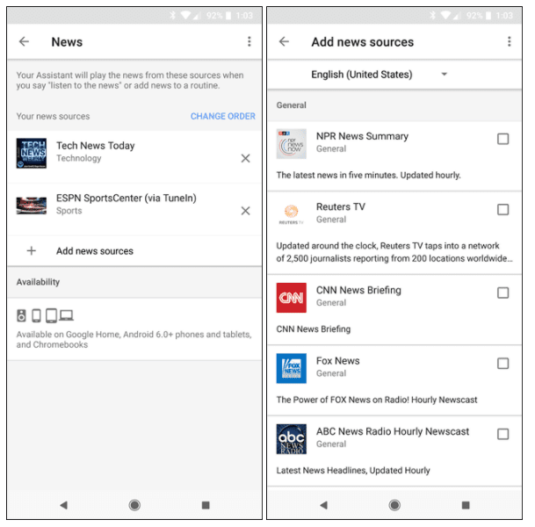Tap the NPR news now logo

(x=292, y=143)
